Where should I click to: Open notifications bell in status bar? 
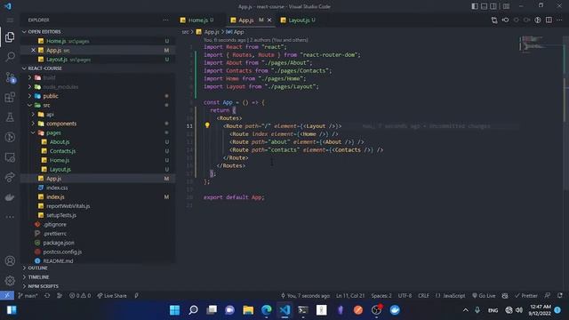(560, 296)
